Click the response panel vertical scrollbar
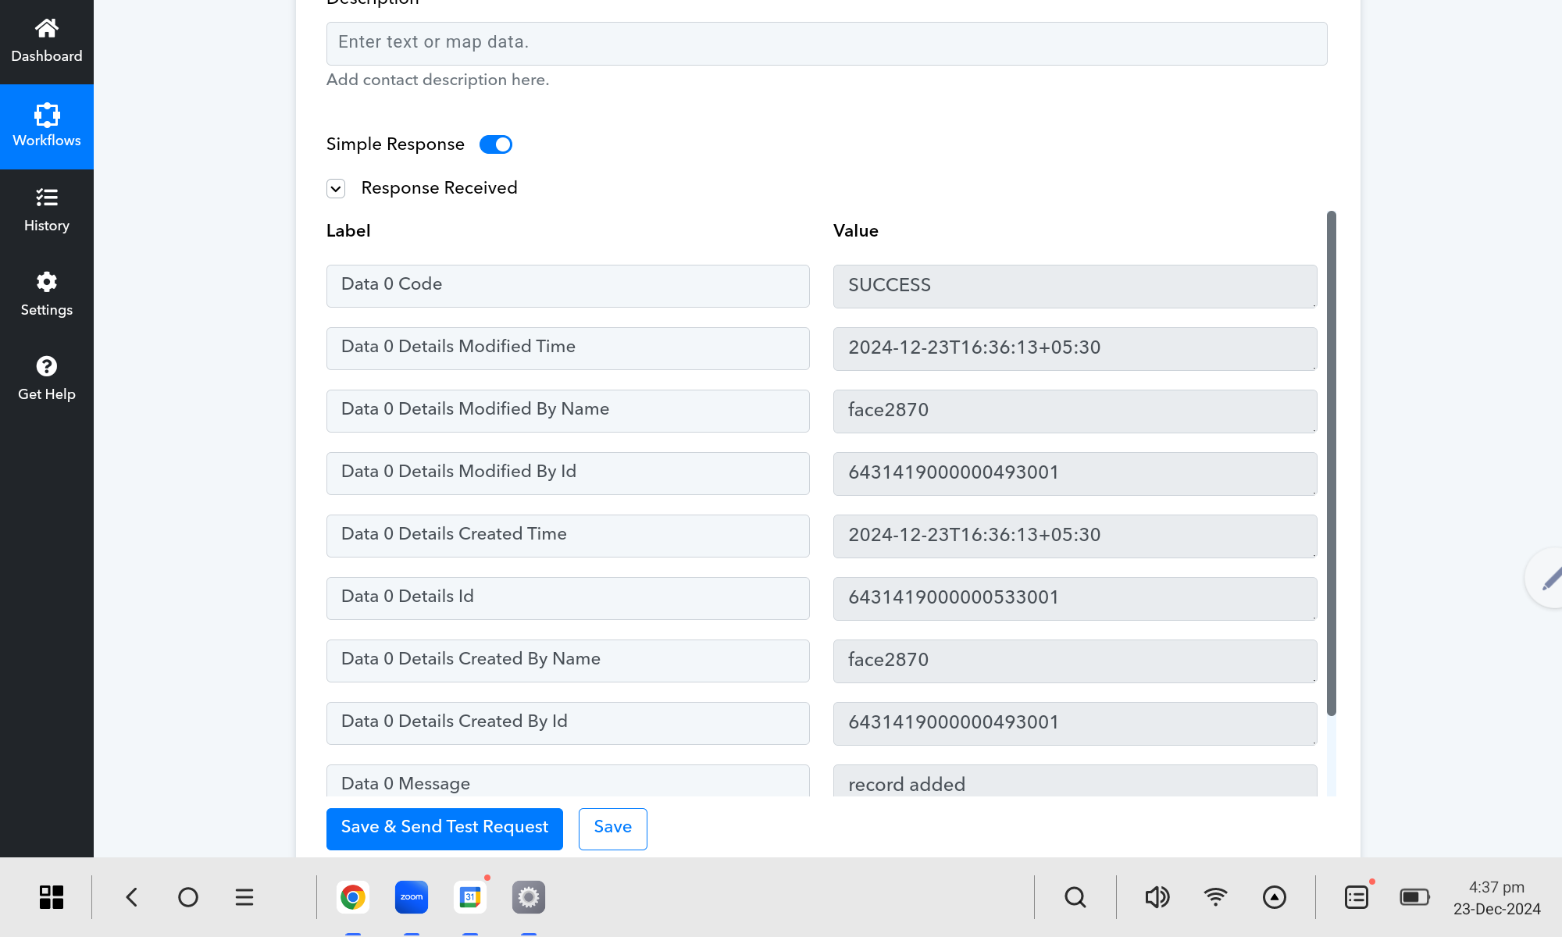Screen dimensions: 1562x937 pyautogui.click(x=1332, y=463)
